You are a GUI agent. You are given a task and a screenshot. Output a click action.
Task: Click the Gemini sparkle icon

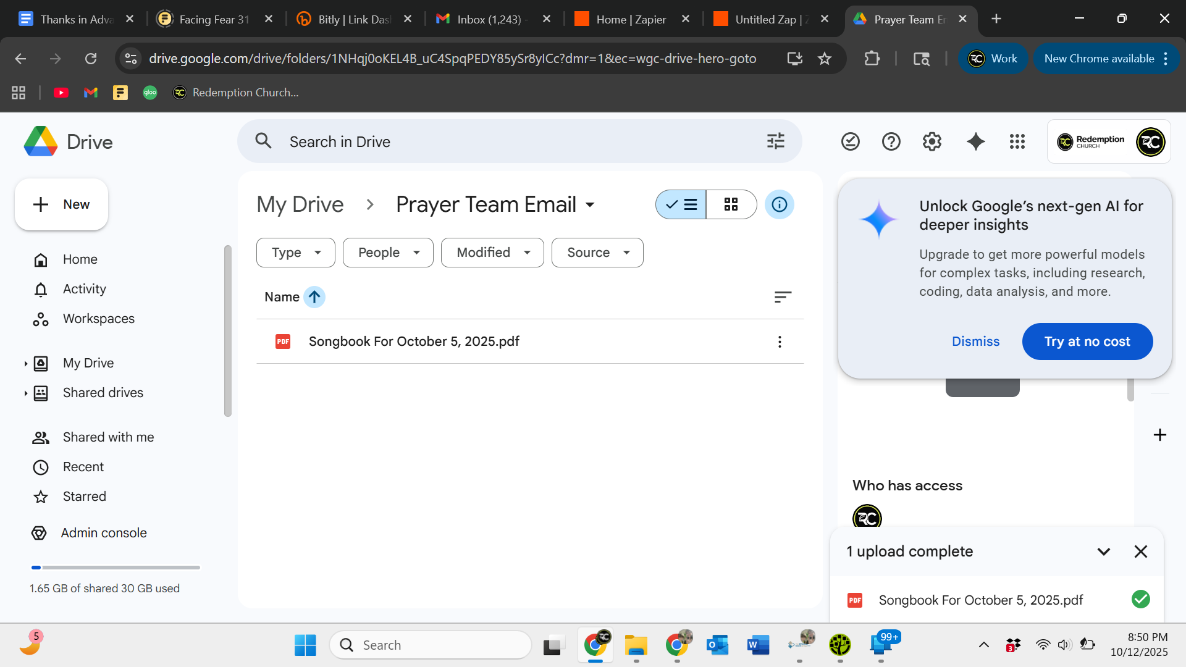[x=975, y=141]
